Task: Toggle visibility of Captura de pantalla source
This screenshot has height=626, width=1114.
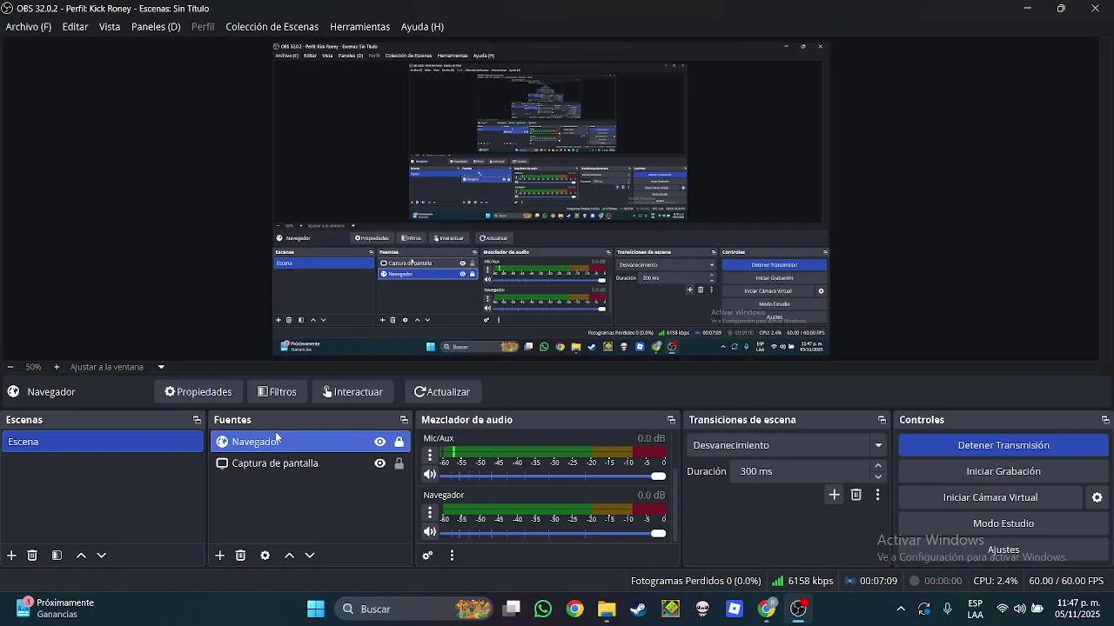Action: 379,463
